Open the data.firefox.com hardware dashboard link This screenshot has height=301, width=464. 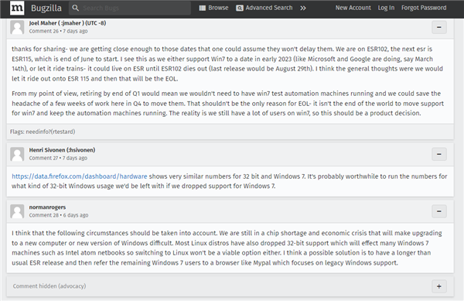[80, 176]
